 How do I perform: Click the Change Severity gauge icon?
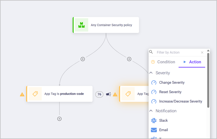154,83
